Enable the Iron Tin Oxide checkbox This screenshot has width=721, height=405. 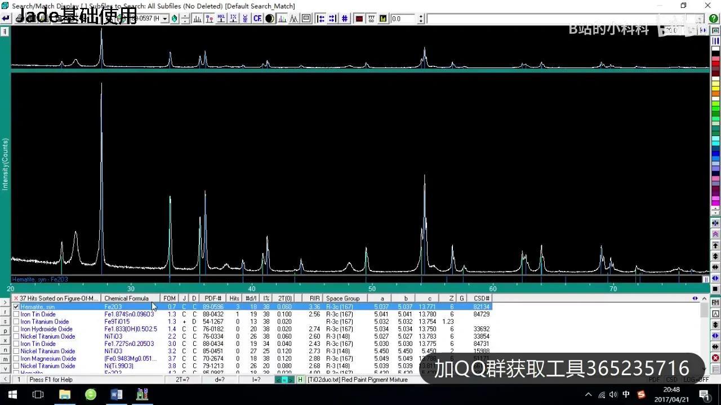pos(16,314)
